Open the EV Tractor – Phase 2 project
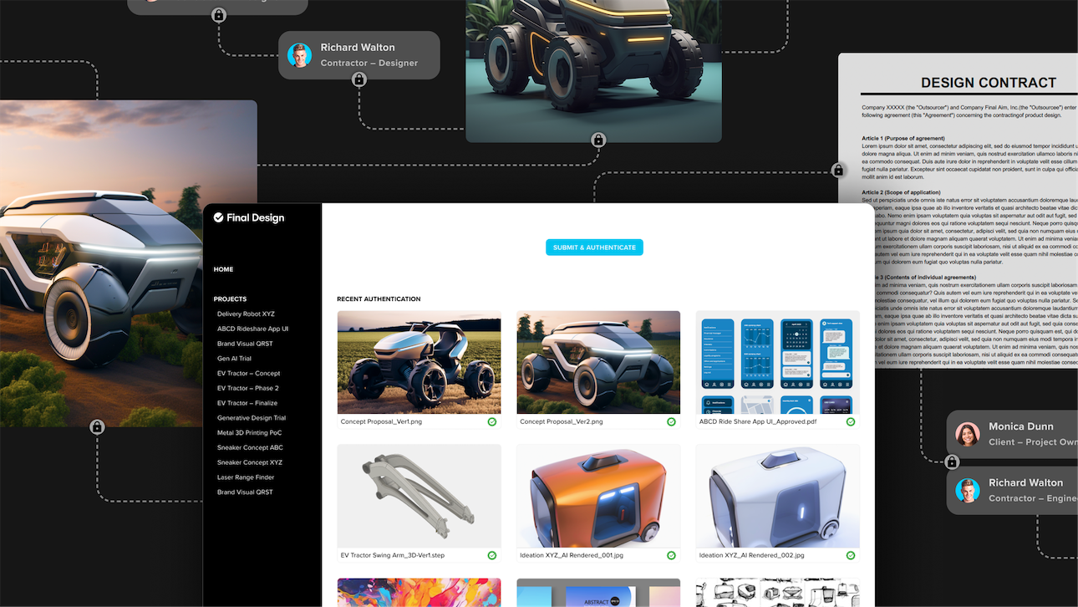 [x=248, y=388]
